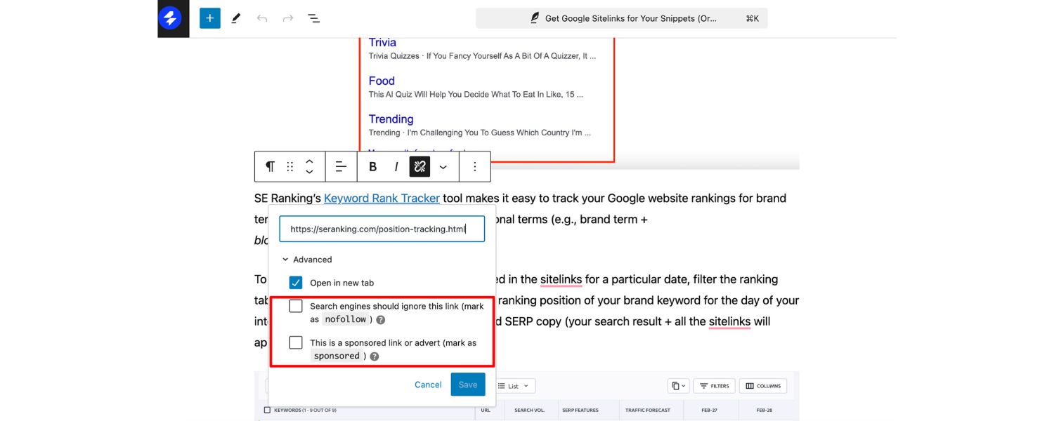Open the editing mode pencil menu
Image resolution: width=1054 pixels, height=421 pixels.
click(x=237, y=18)
